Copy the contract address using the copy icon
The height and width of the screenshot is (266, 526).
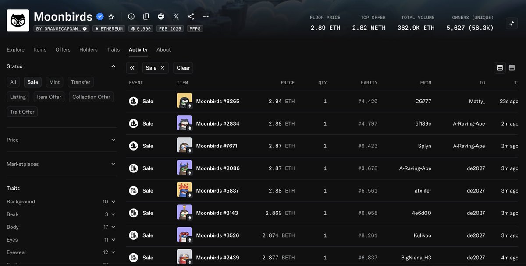point(146,17)
